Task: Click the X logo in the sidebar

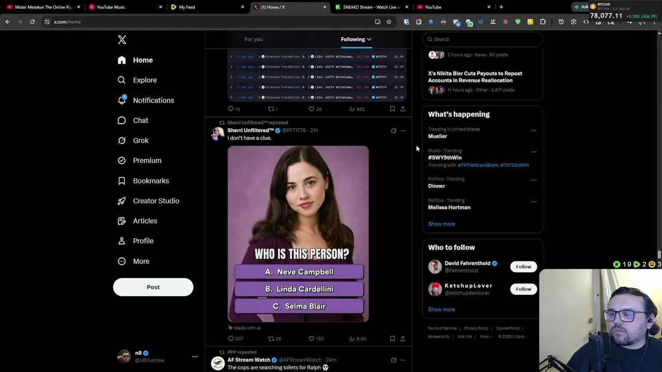Action: point(122,40)
